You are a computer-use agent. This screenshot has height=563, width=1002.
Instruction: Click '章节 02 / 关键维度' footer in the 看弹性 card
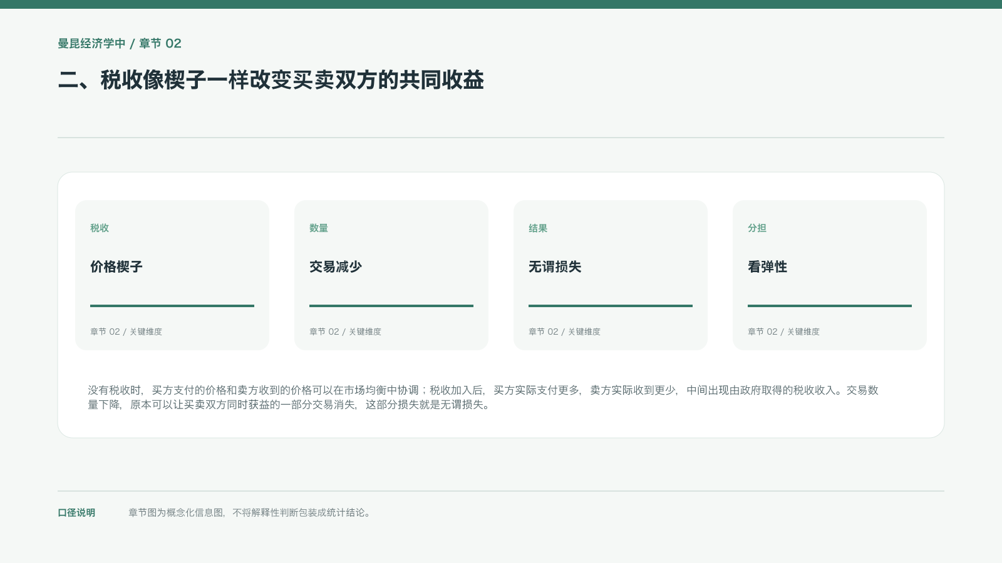pos(783,332)
